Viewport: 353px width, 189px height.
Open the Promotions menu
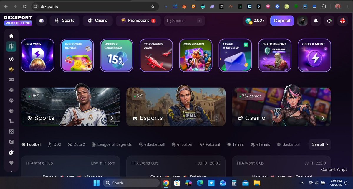(x=138, y=21)
